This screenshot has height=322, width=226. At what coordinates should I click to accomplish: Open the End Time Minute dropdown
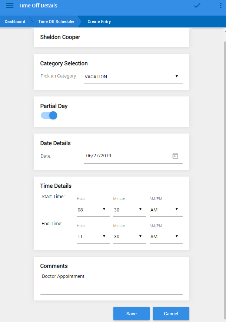(x=129, y=237)
